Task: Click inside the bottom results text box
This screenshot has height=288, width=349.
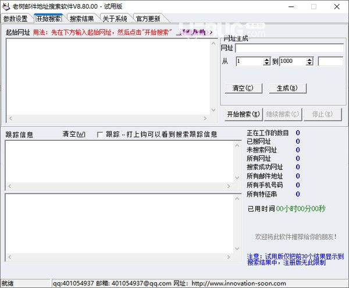Action: [119, 224]
